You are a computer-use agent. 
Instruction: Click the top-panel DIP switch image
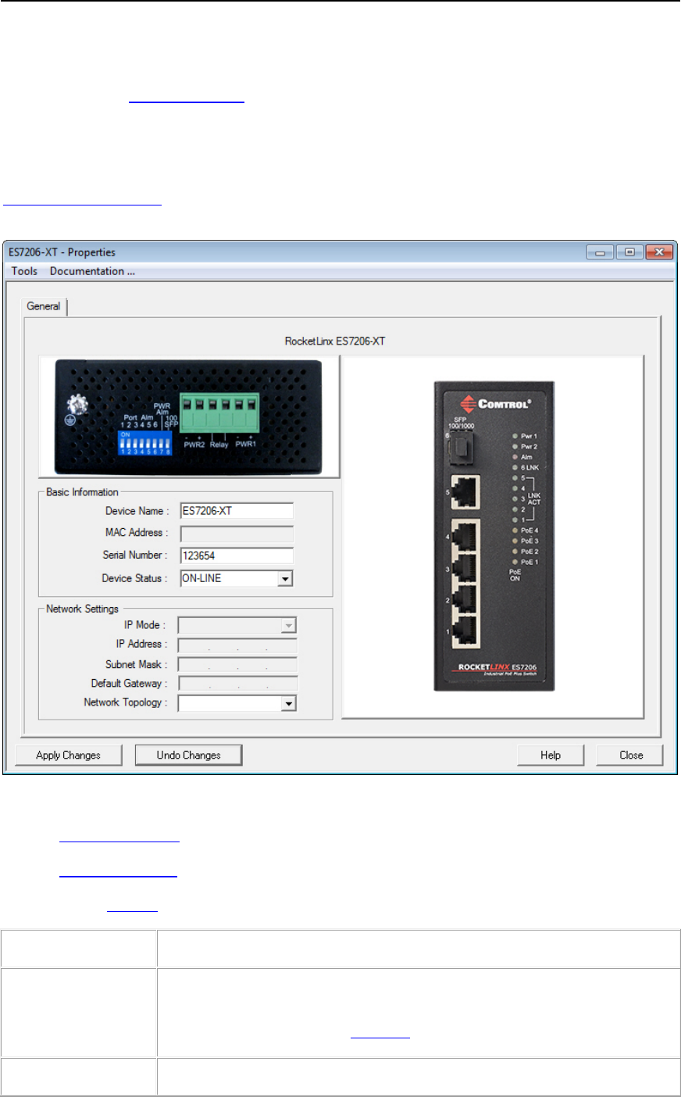[x=189, y=416]
